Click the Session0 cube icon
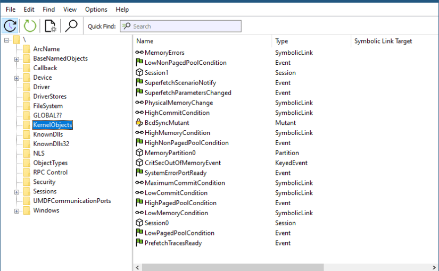This screenshot has height=271, width=439. (x=139, y=223)
